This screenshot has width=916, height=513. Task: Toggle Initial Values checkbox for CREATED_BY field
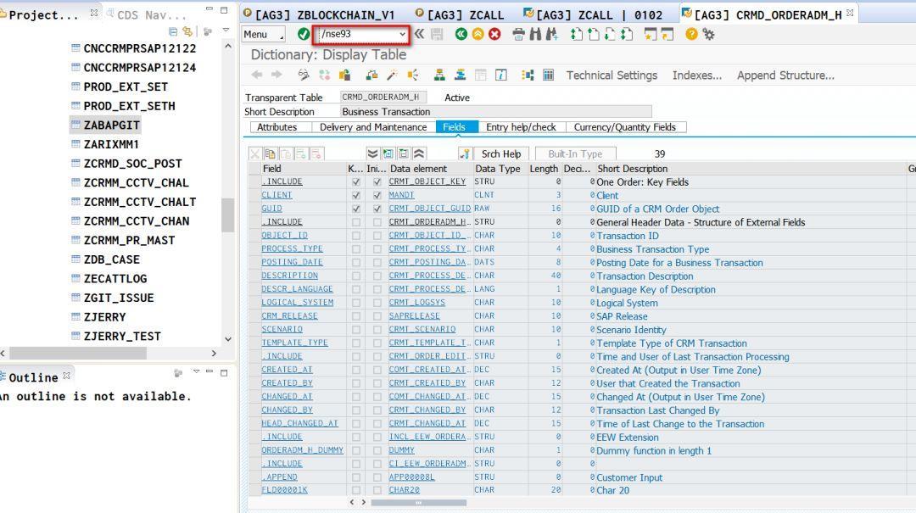(377, 383)
